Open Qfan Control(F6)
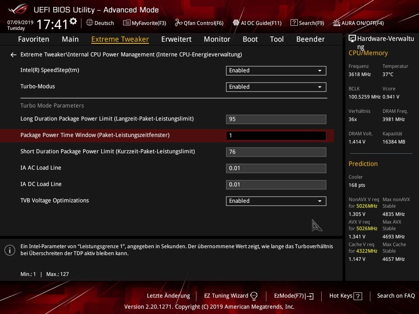 199,23
